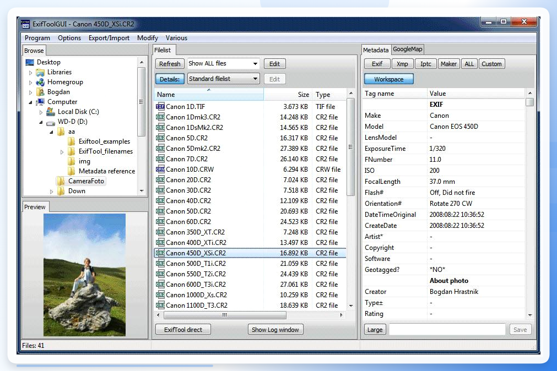This screenshot has width=557, height=371.
Task: Click the CRW icon of Canon 10D.CRW
Action: click(160, 170)
